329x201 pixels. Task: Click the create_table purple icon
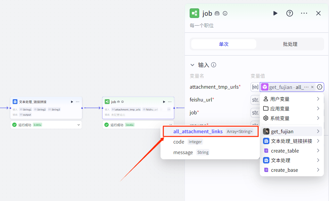(266, 151)
